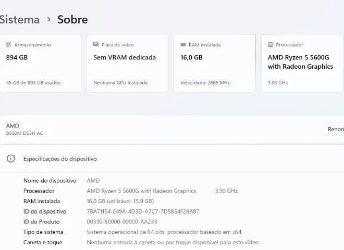344x250 pixels.
Task: Open the Armazenamento 894 GB card
Action: [40, 64]
